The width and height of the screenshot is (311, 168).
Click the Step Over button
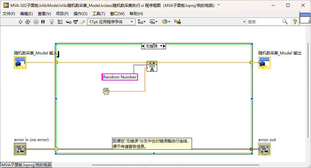(x=76, y=22)
